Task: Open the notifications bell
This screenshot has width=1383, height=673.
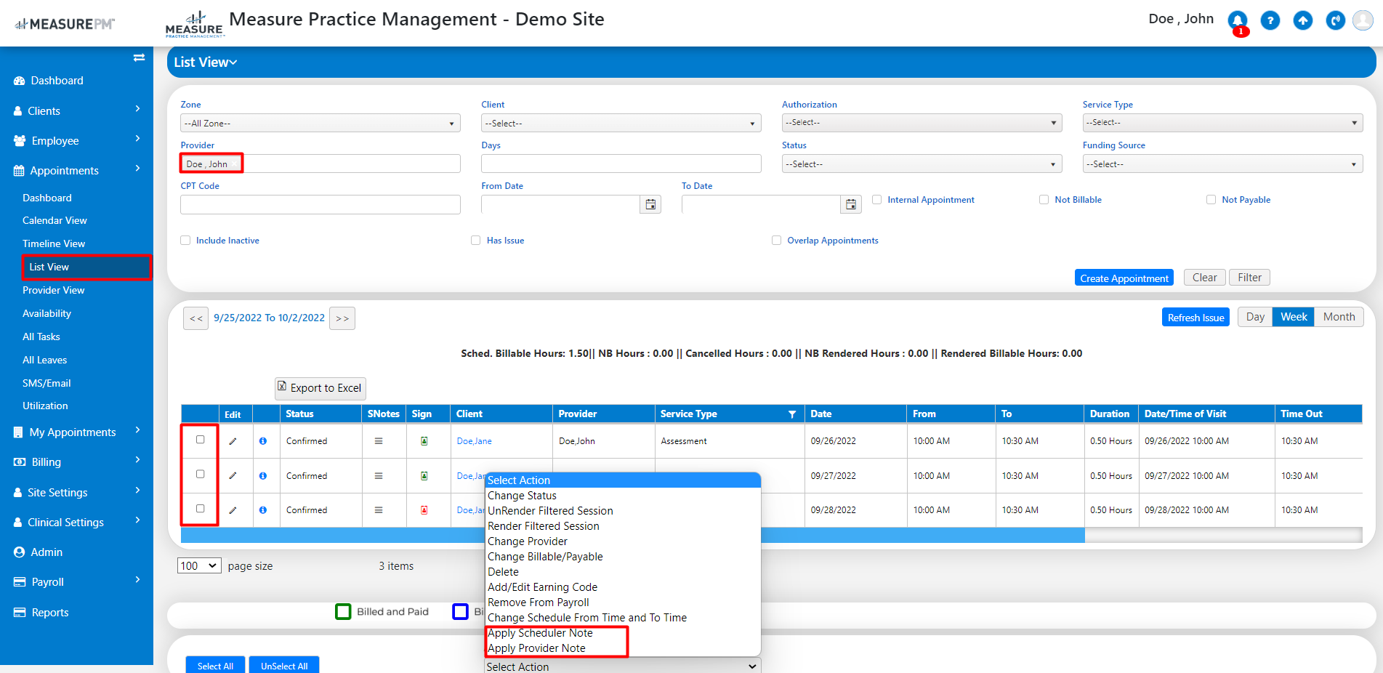Action: coord(1237,20)
